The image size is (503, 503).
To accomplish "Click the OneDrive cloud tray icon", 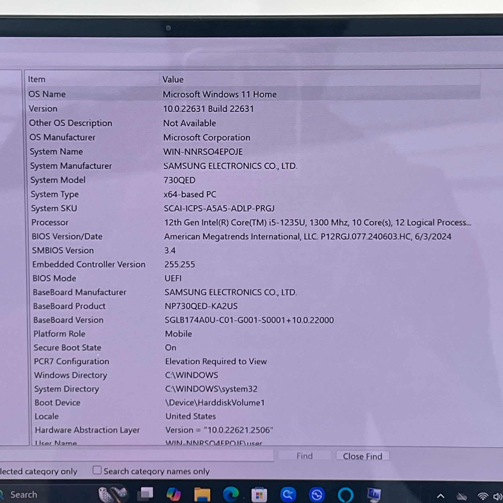I will point(462,496).
